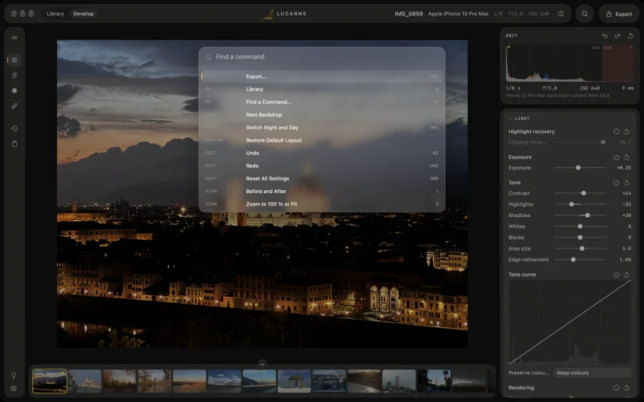The height and width of the screenshot is (402, 644).
Task: Click the IMG_0859 file name
Action: 409,13
